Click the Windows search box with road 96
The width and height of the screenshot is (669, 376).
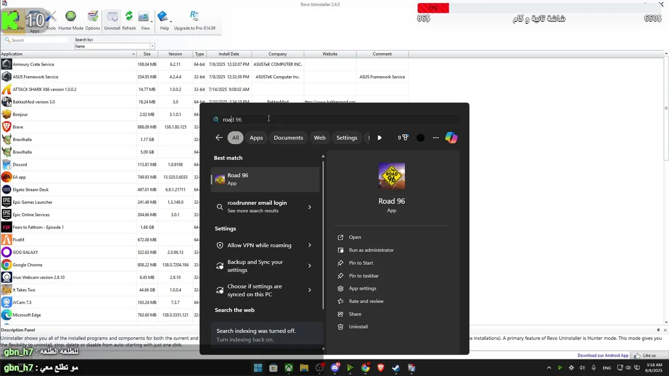pyautogui.click(x=336, y=120)
